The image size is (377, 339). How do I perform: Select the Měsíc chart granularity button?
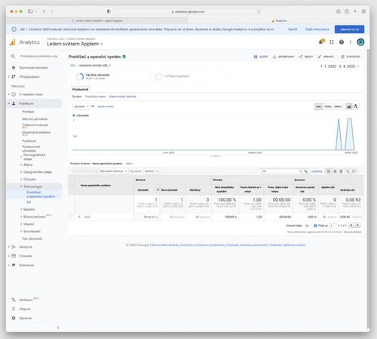(338, 106)
